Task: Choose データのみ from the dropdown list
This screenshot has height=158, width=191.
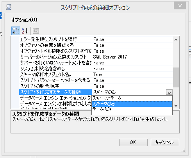Action: (x=132, y=110)
